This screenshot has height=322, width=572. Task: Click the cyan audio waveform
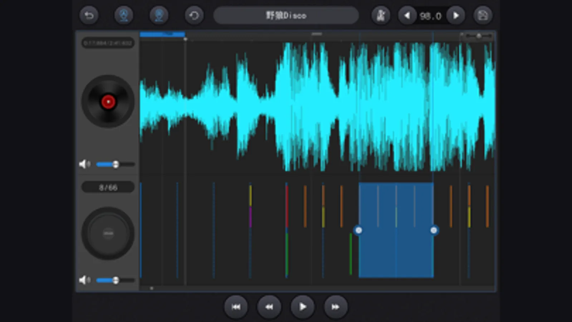pyautogui.click(x=317, y=107)
